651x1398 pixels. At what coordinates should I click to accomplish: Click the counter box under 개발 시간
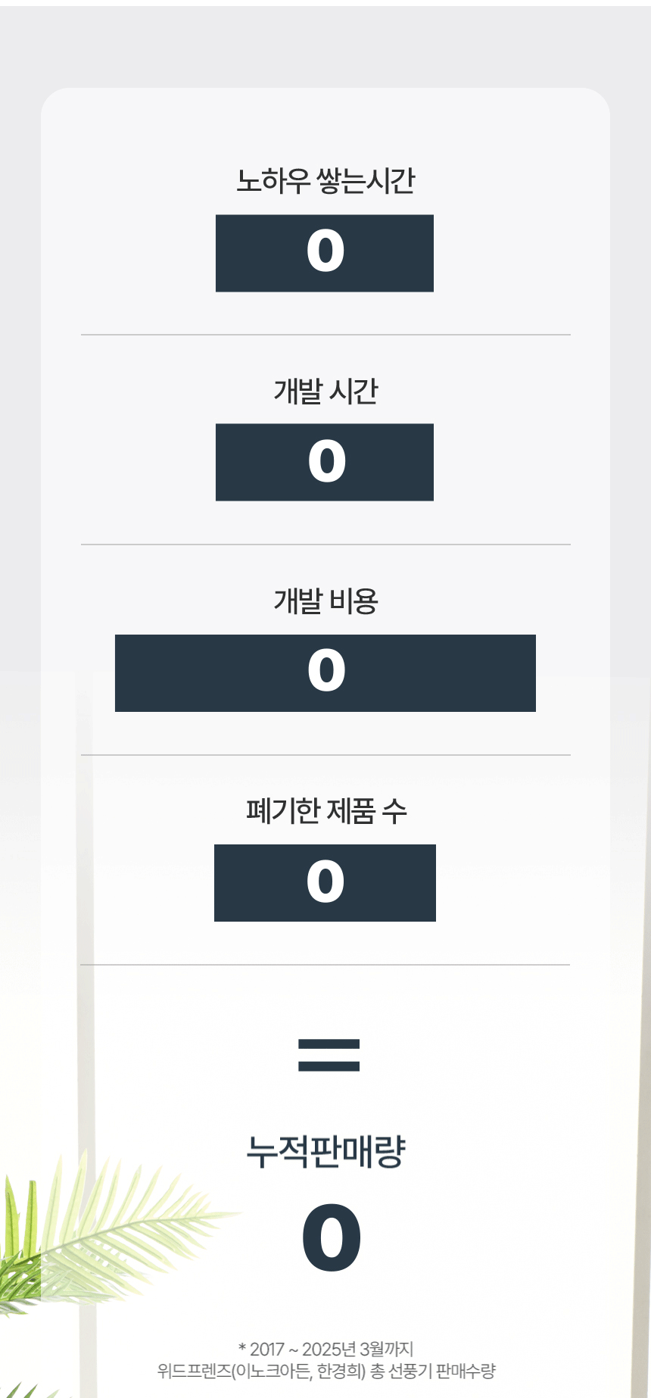coord(325,462)
